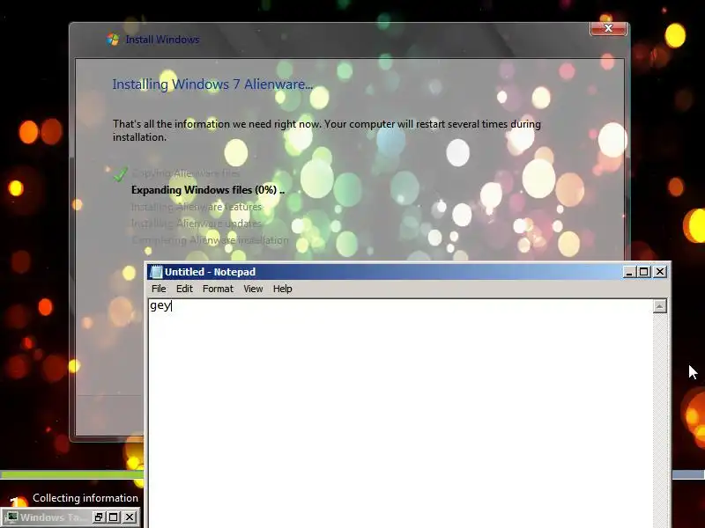Click the minimized Windows Task Manager icon
705x528 pixels.
11,517
